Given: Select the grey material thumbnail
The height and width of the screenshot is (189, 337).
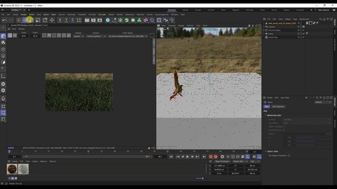Looking at the screenshot, I should point(23,169).
